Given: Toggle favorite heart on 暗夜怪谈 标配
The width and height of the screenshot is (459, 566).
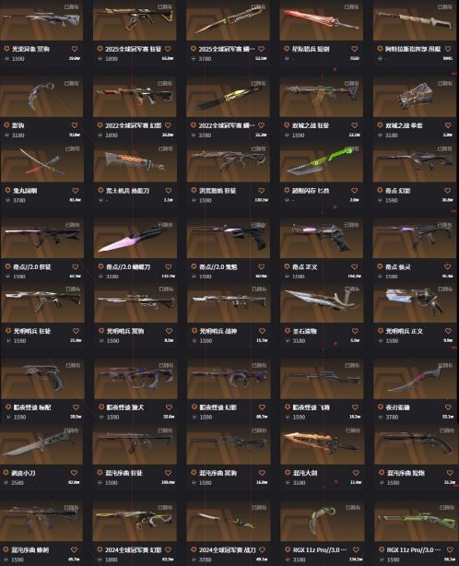Looking at the screenshot, I should 76,407.
